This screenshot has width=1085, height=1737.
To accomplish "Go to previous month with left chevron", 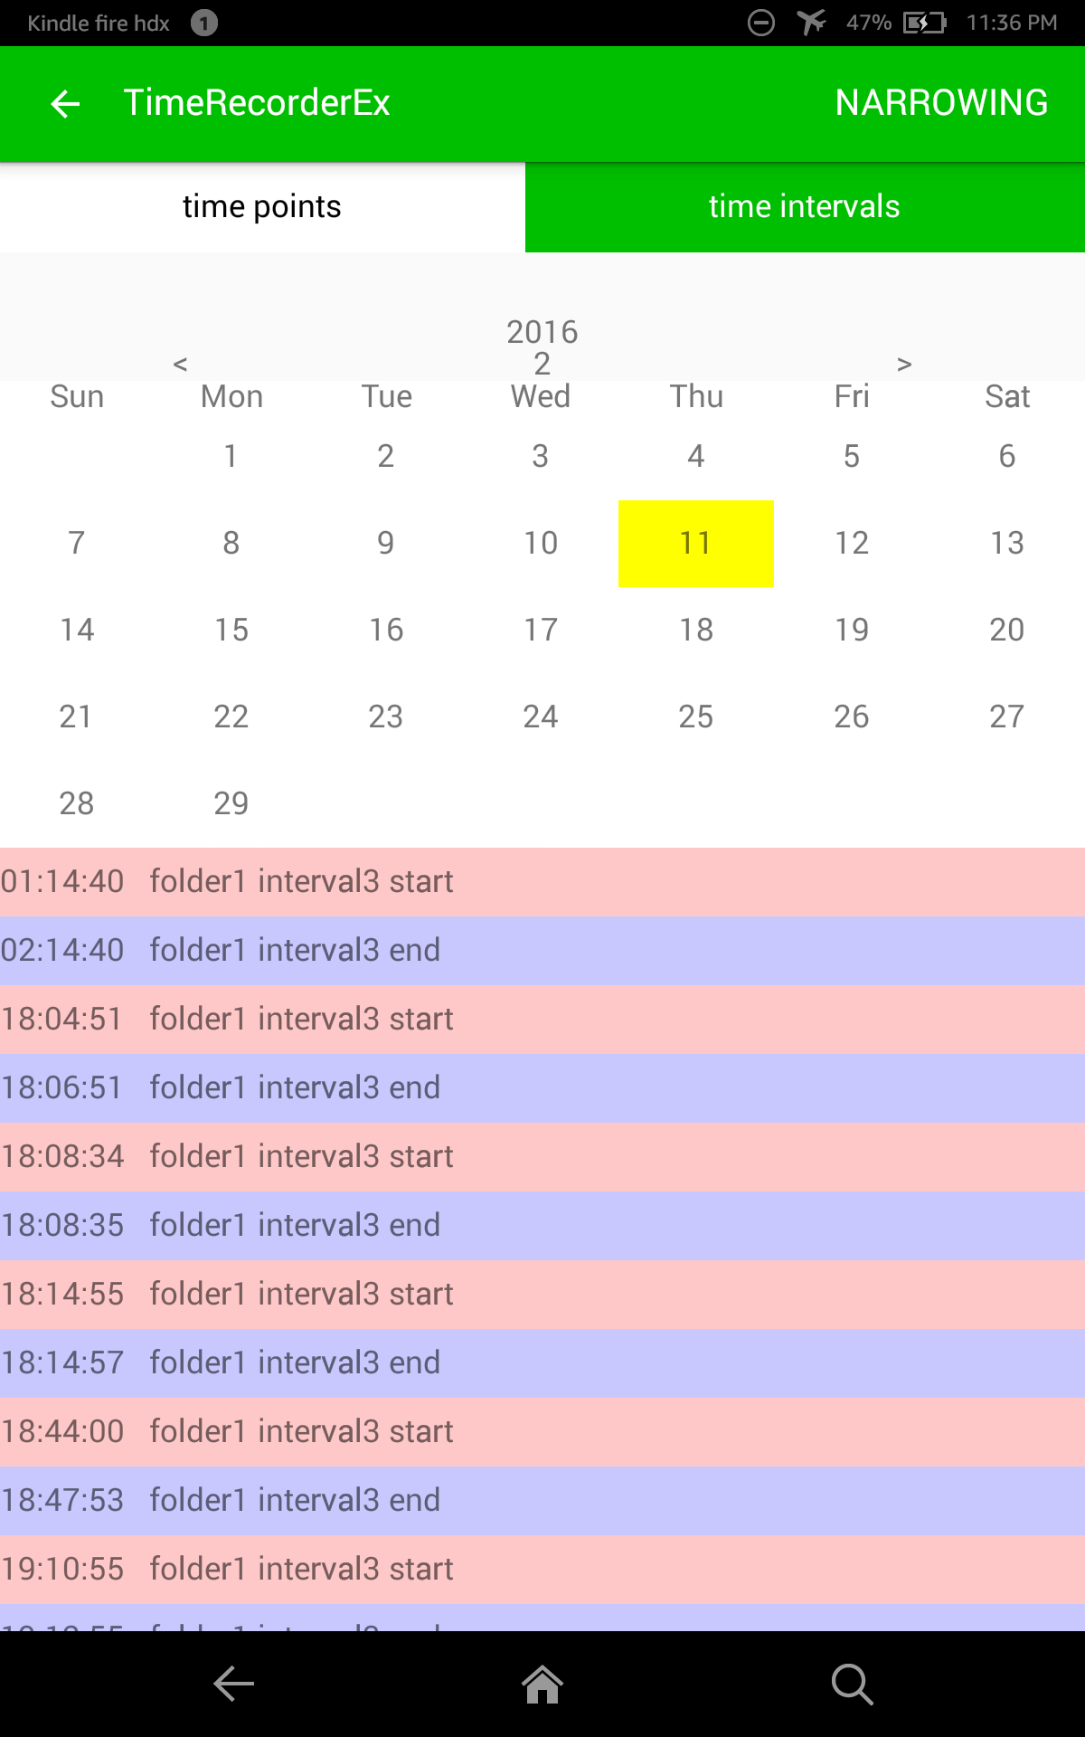I will point(180,364).
